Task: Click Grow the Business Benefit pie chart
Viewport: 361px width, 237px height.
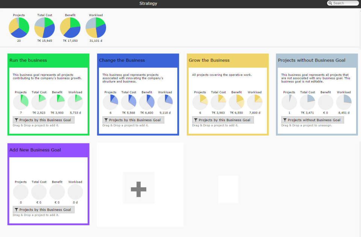Action: tap(237, 102)
